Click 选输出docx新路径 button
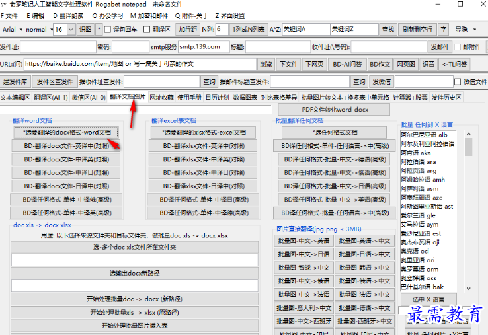Screen dimensions: 488x335 [x=134, y=273]
